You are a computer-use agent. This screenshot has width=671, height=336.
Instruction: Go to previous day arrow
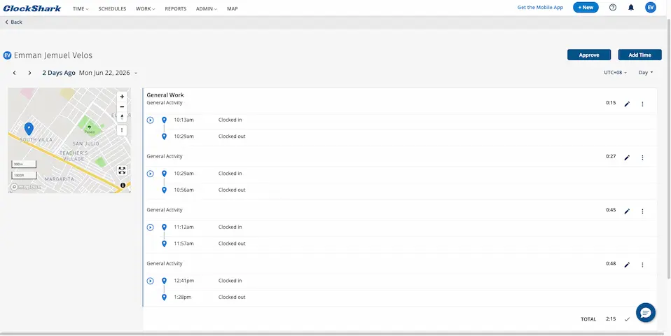[14, 73]
